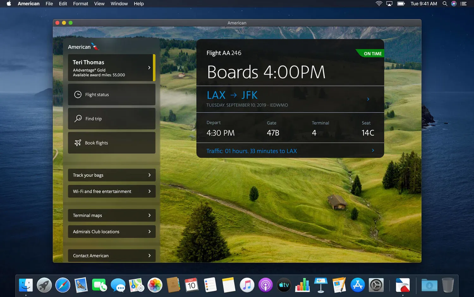Open Calendar from the Dock
Image resolution: width=474 pixels, height=297 pixels.
point(192,285)
